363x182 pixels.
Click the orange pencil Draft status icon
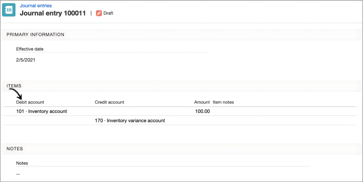99,13
